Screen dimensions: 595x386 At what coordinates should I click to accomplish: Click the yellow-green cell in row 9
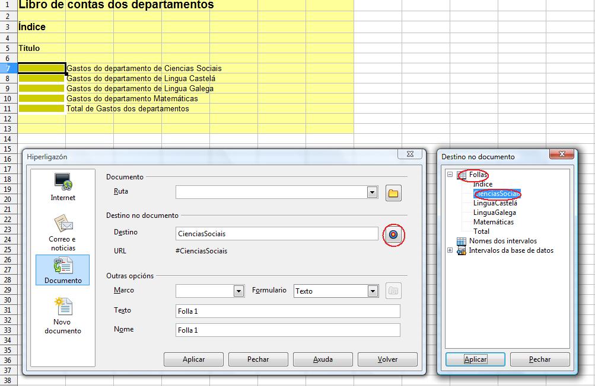click(x=41, y=88)
